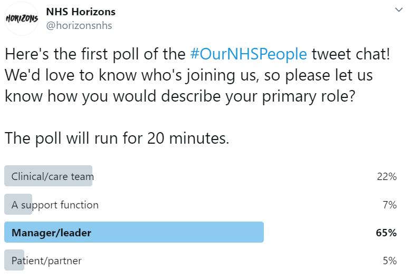
Task: Open the tweet options chevron menu
Action: click(398, 10)
